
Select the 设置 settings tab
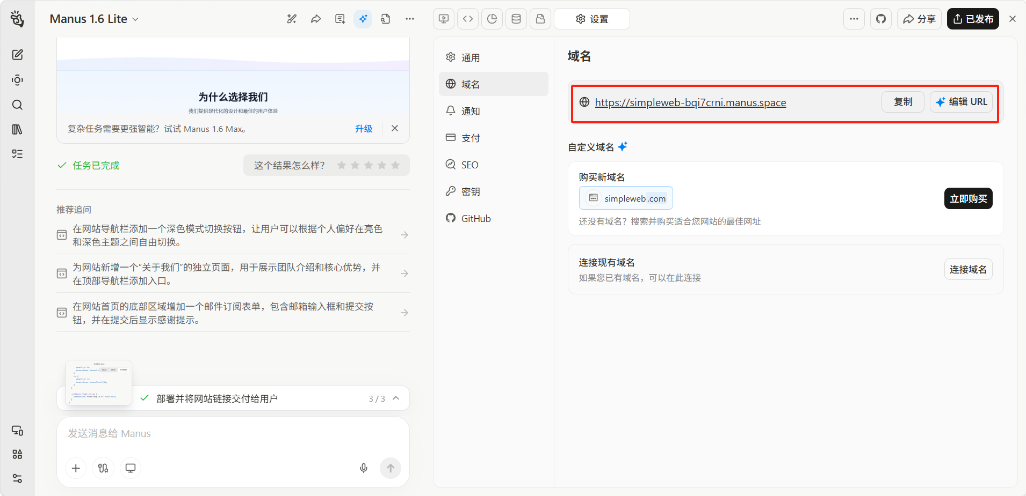[x=592, y=19]
